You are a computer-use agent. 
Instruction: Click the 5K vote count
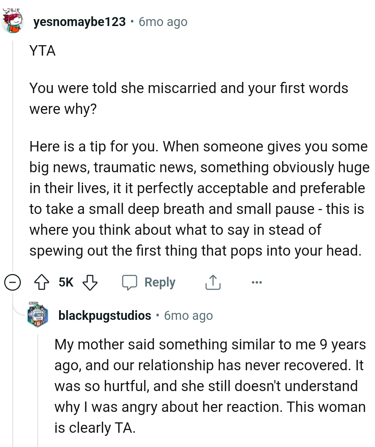tap(66, 282)
